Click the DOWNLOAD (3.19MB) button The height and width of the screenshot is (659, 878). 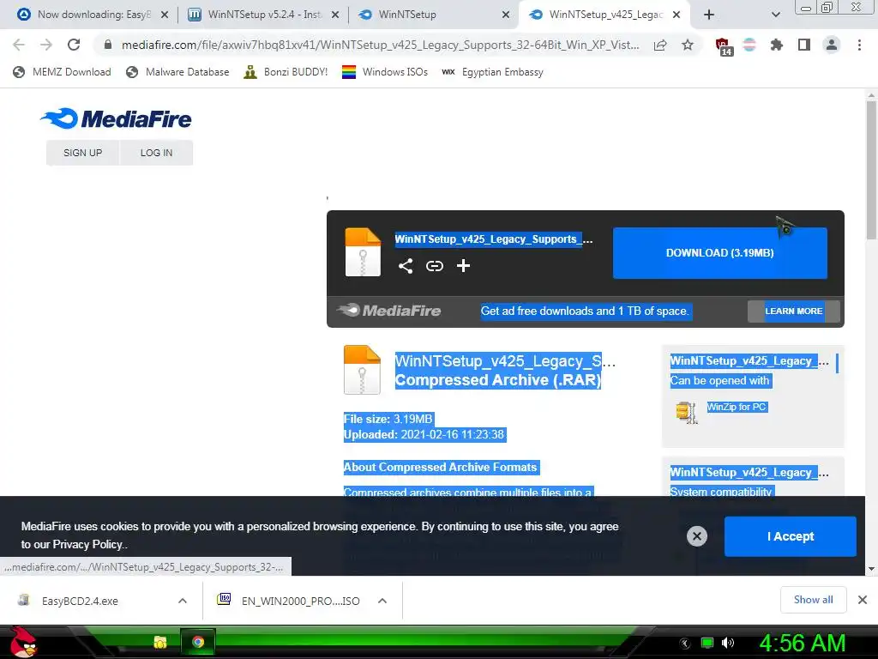click(719, 253)
